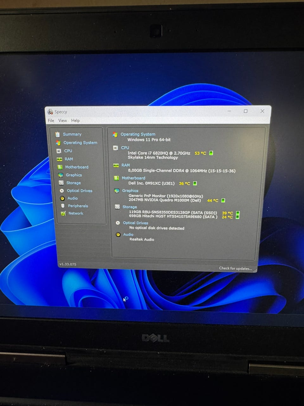
Task: Click the Motherboard icon in summary pane
Action: (x=116, y=178)
